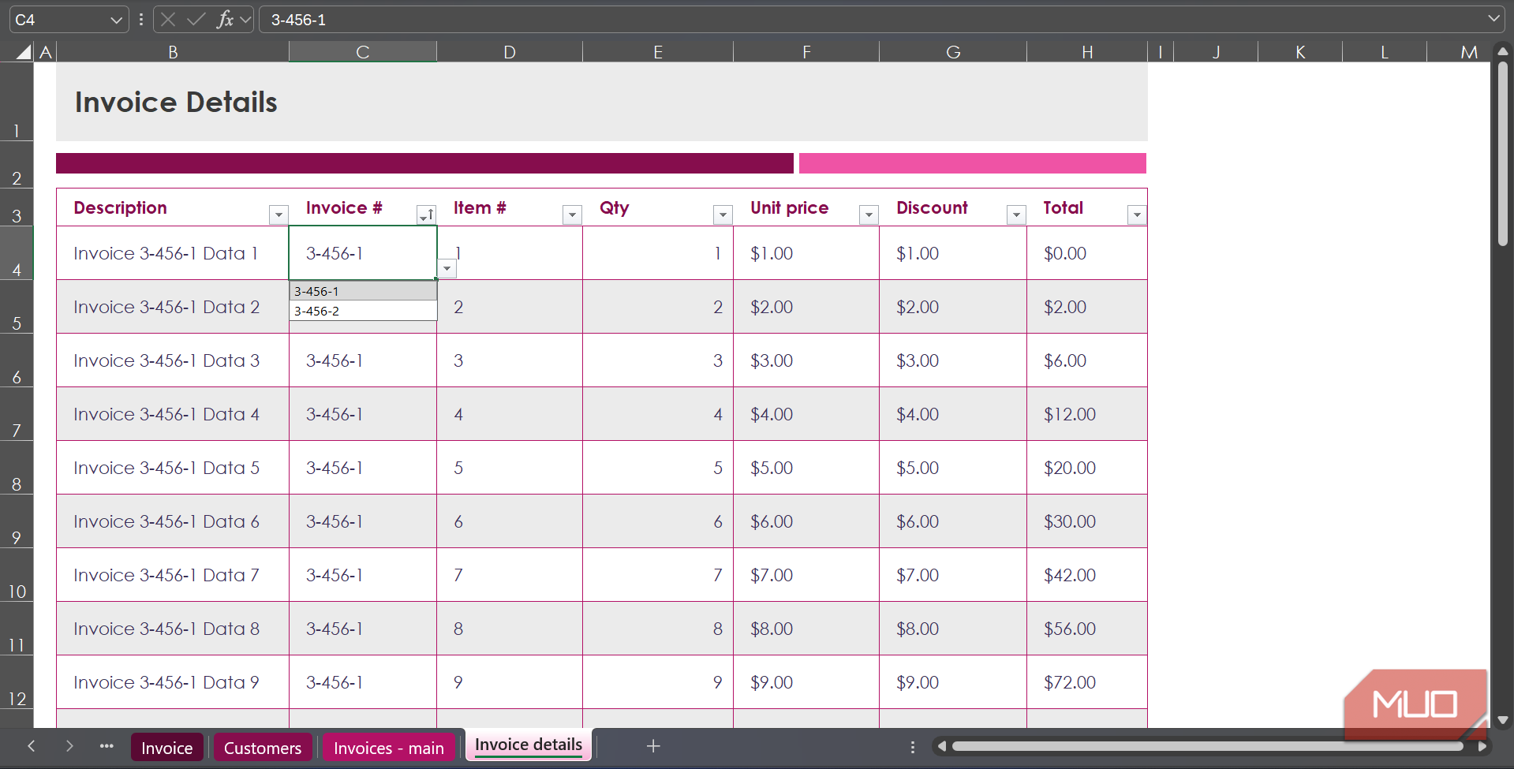This screenshot has width=1514, height=769.
Task: Open the Insert Function fx icon
Action: pyautogui.click(x=225, y=20)
